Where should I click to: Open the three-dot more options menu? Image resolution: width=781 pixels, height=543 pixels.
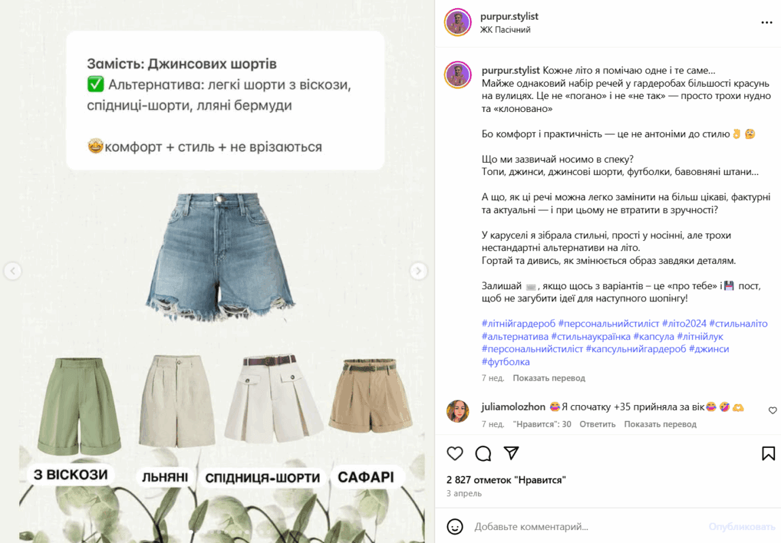click(767, 22)
